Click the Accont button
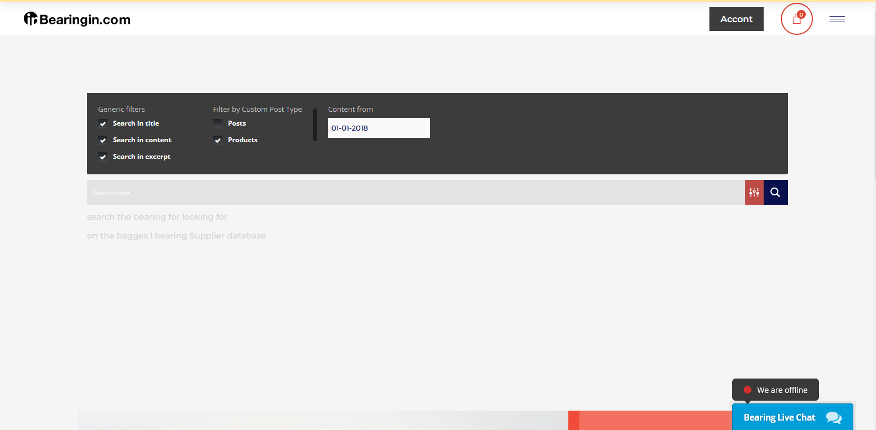The width and height of the screenshot is (876, 430). coord(736,19)
